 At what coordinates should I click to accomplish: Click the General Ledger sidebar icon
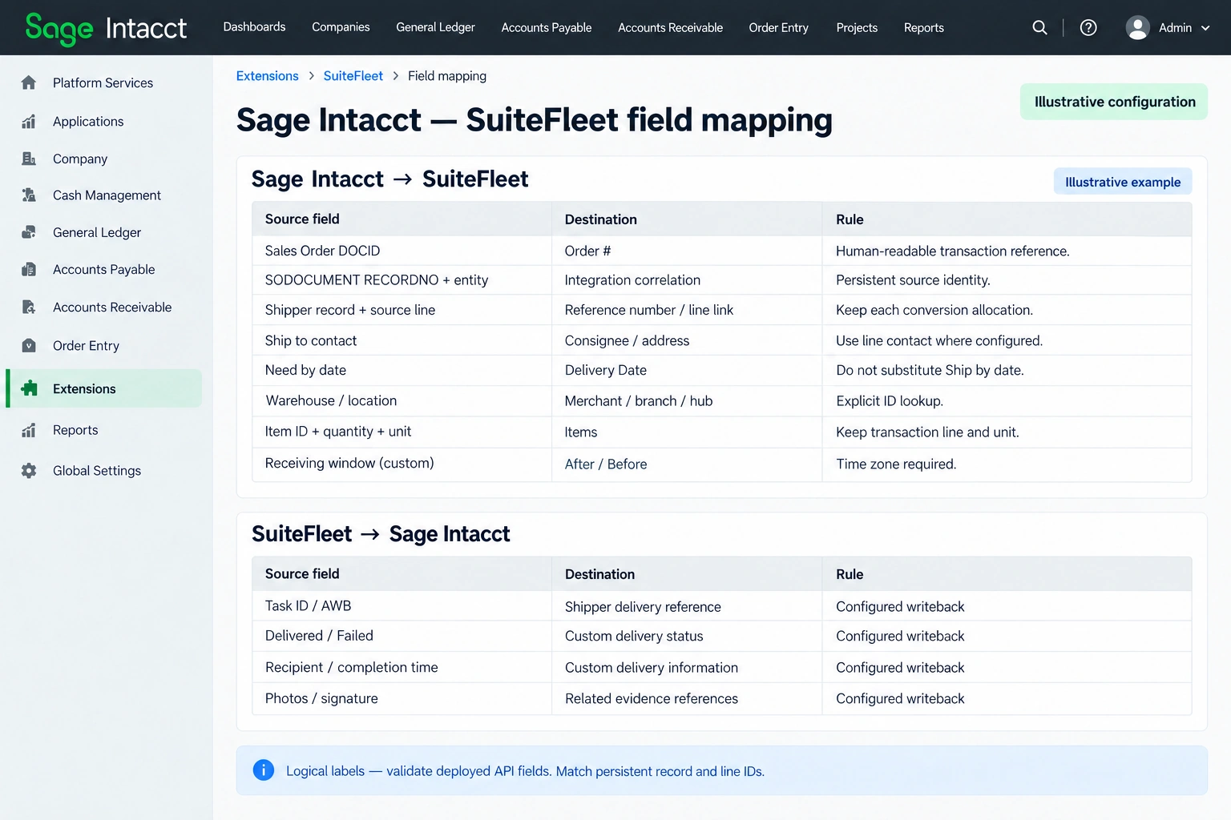[x=29, y=232]
